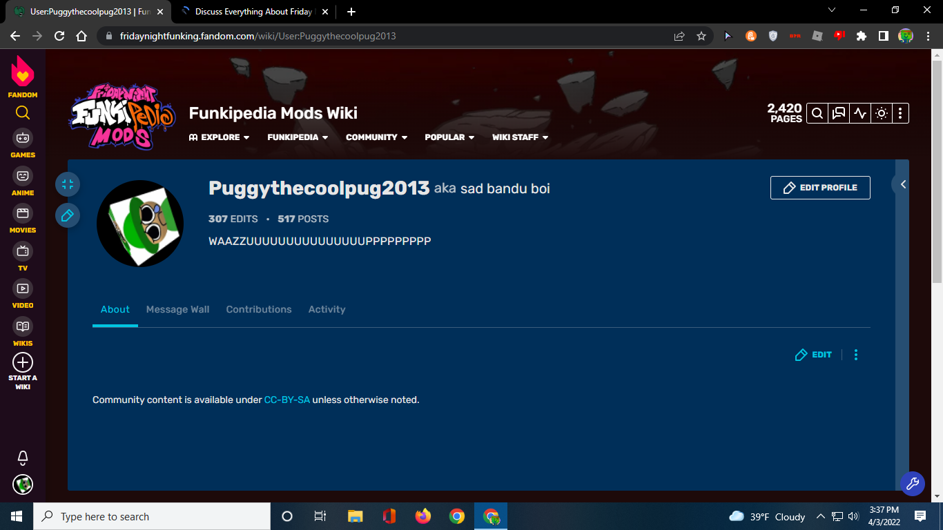Image resolution: width=943 pixels, height=530 pixels.
Task: Open File Explorer from the taskbar
Action: click(355, 516)
